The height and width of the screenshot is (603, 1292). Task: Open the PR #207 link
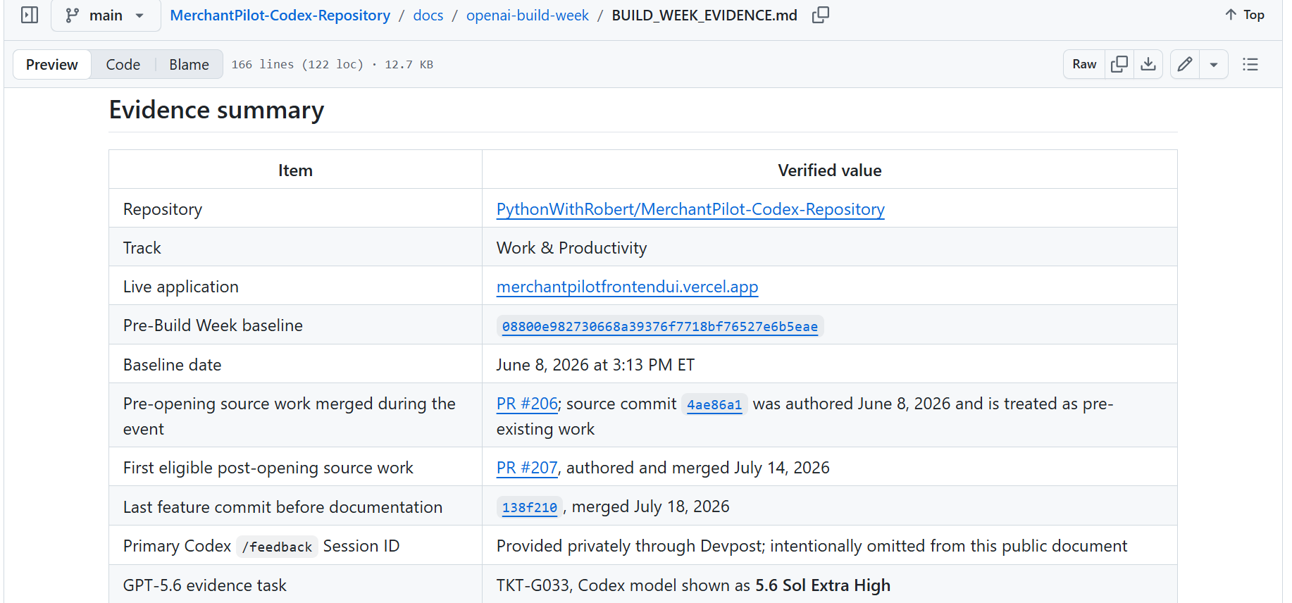pyautogui.click(x=527, y=468)
